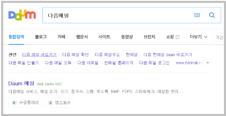Expand the 더보기 dropdown menu
The image size is (226, 116).
pyautogui.click(x=198, y=37)
